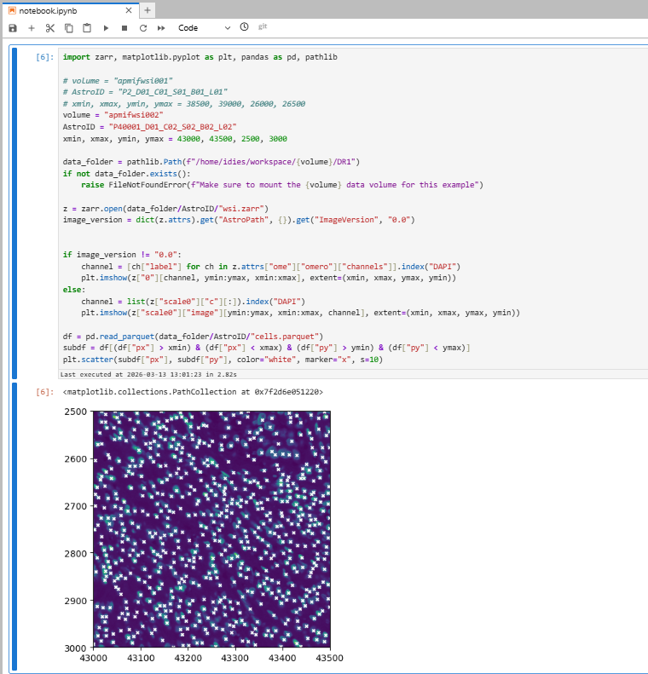648x674 pixels.
Task: Insert a new cell with the plus icon
Action: coord(32,28)
